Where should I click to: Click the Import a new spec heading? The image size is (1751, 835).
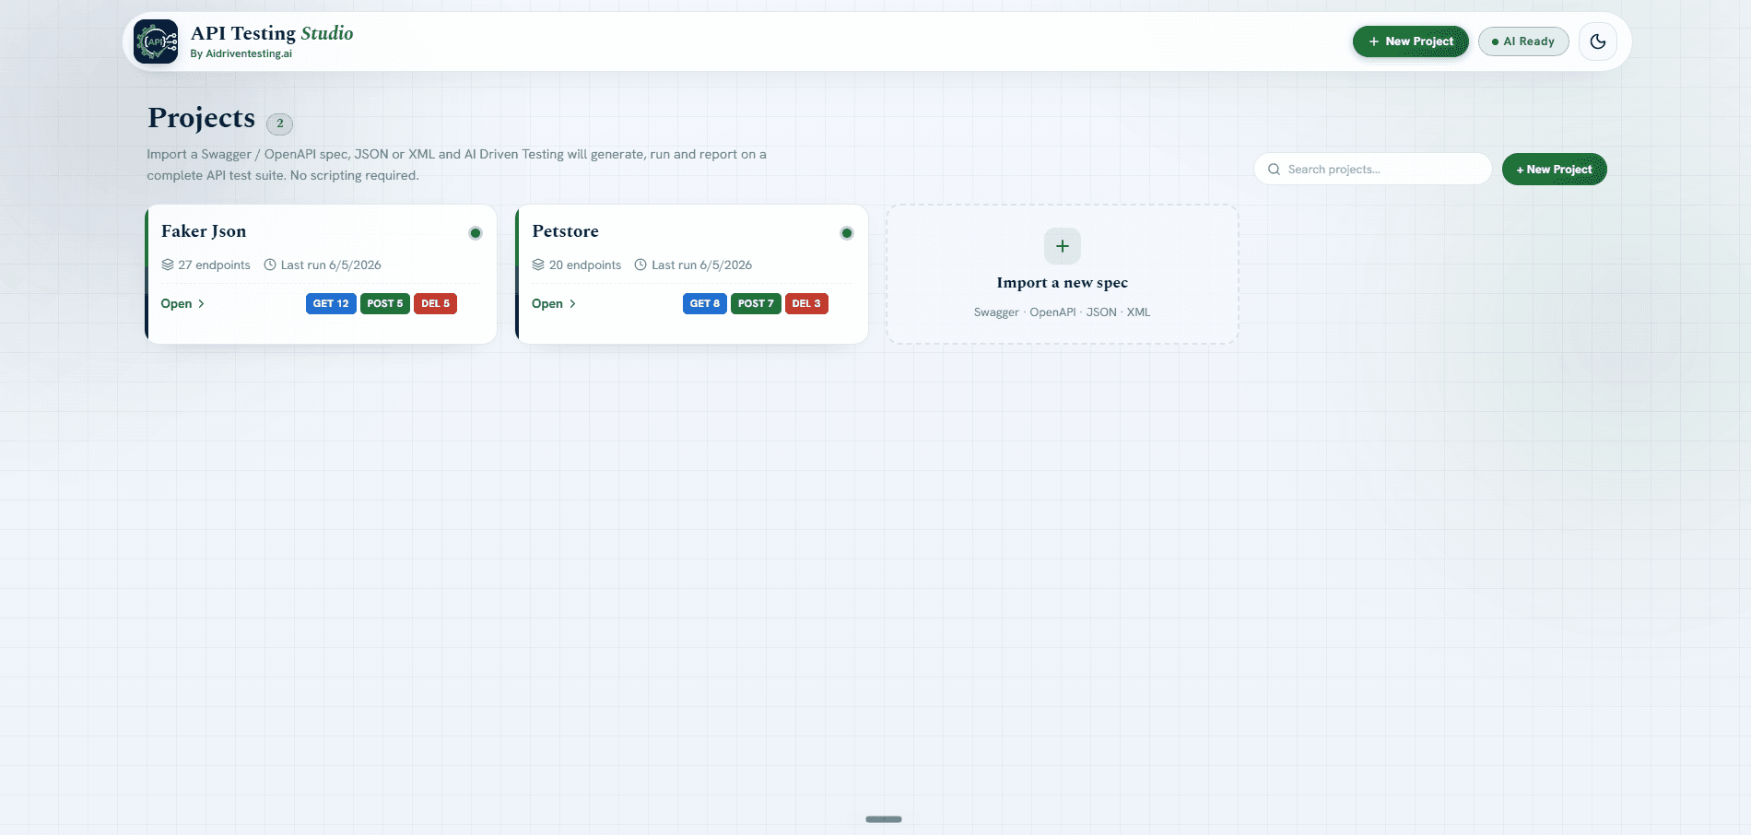tap(1063, 283)
